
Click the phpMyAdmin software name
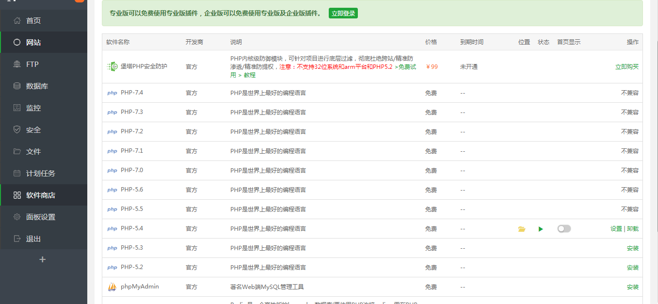point(140,287)
